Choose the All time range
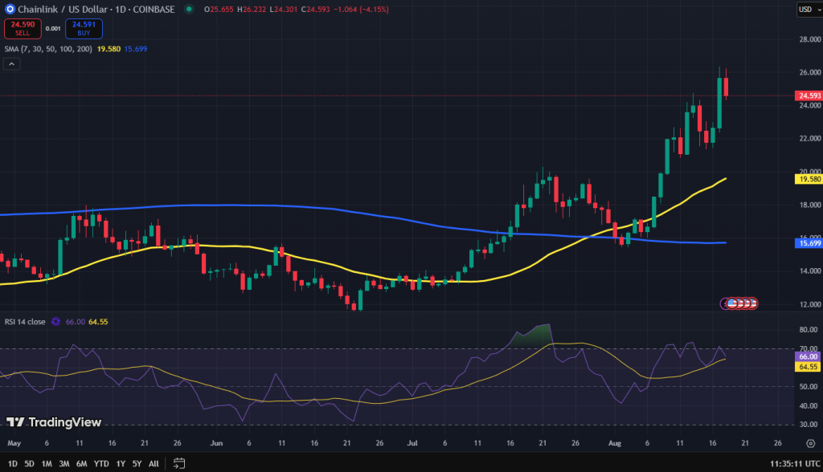The width and height of the screenshot is (823, 472). pyautogui.click(x=154, y=463)
